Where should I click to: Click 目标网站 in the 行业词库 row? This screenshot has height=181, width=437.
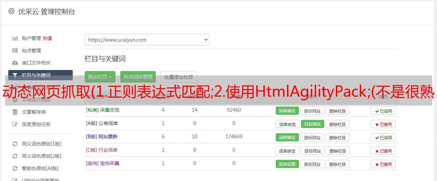[312, 151]
